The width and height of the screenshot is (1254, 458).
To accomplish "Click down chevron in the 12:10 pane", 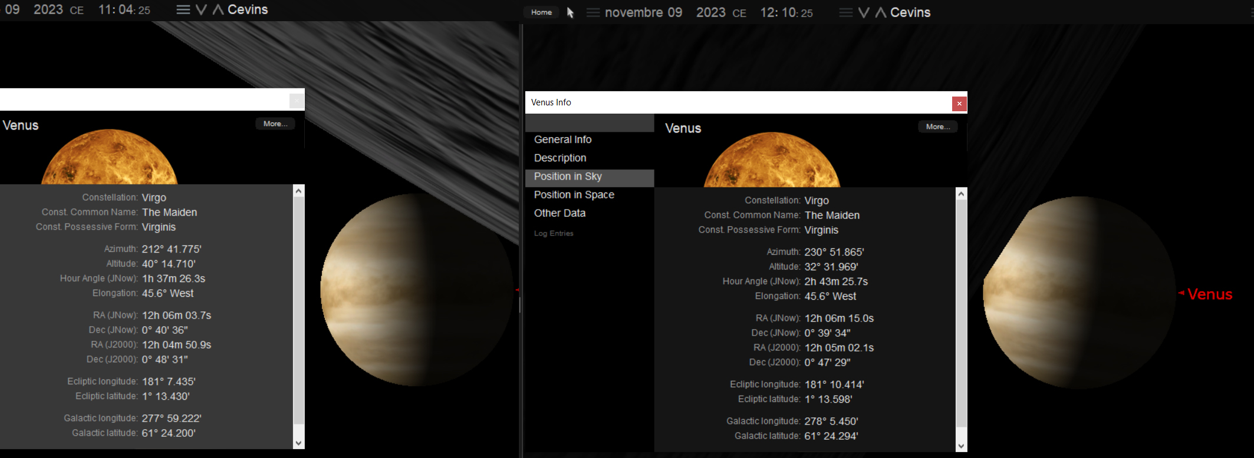I will tap(864, 12).
